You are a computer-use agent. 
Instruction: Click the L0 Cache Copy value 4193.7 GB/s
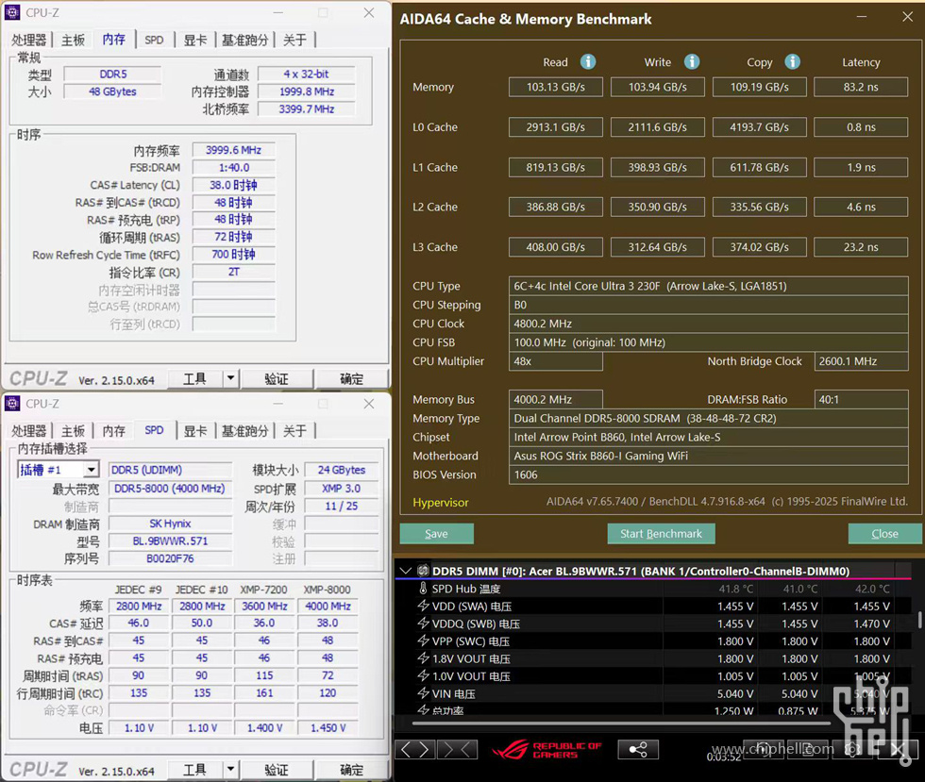(x=759, y=126)
